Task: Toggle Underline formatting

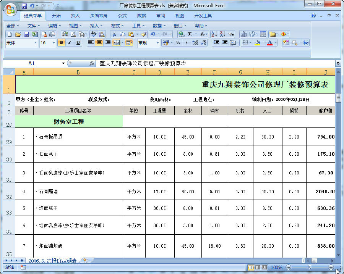Action: point(78,42)
